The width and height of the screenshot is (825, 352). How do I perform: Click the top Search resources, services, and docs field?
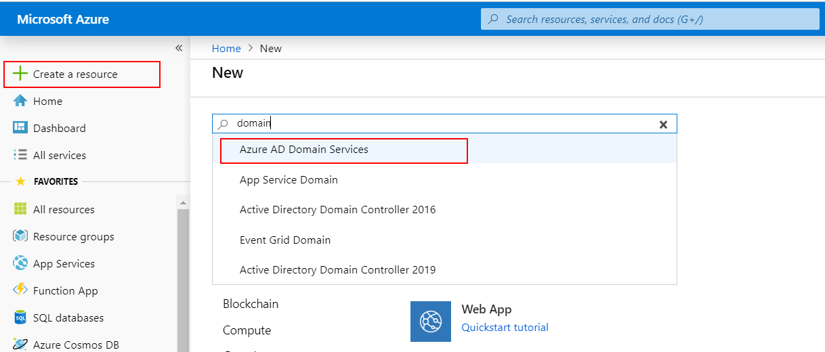tap(650, 19)
